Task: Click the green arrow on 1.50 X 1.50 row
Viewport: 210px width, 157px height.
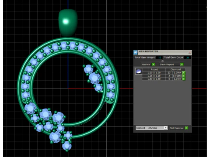Action: tap(184, 79)
